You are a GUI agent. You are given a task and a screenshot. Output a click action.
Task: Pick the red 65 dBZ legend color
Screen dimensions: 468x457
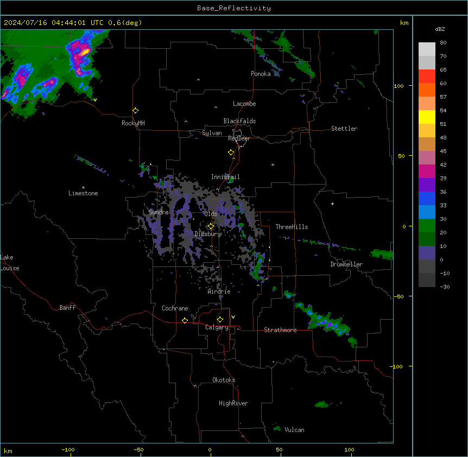[427, 76]
